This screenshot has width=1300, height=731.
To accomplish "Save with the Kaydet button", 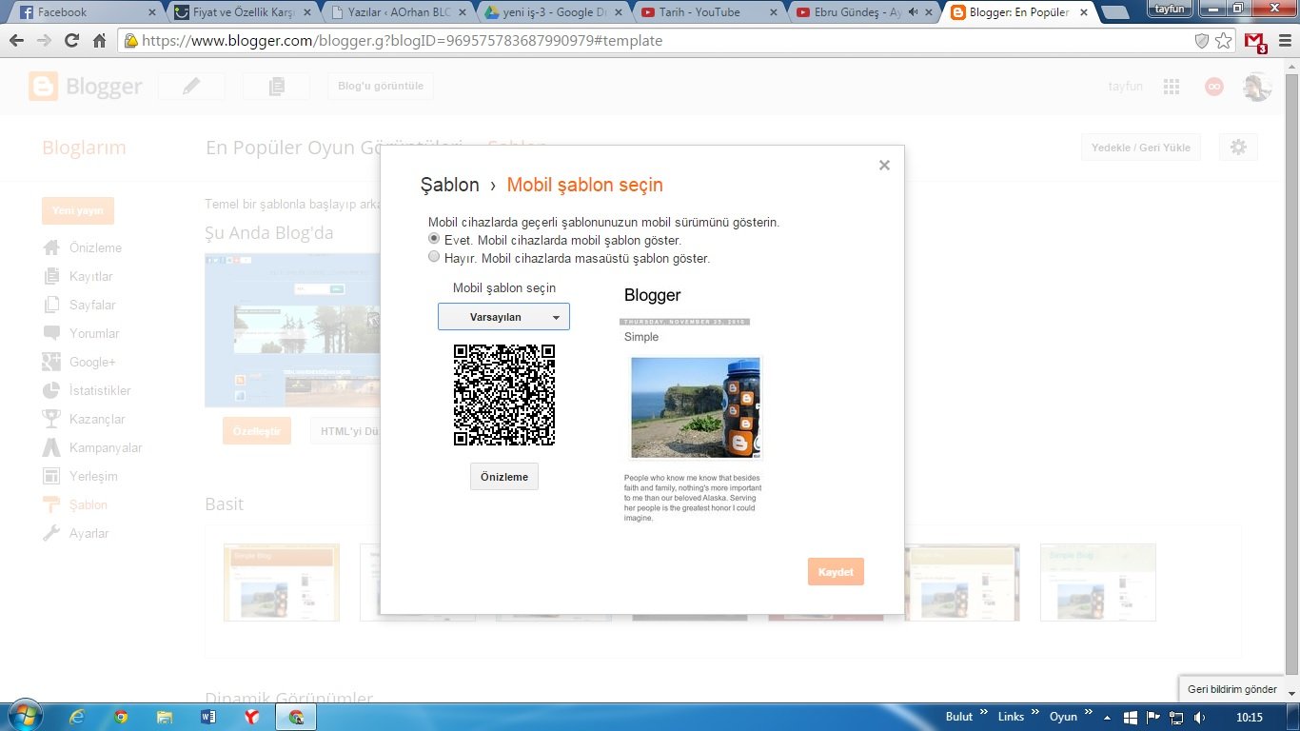I will [x=836, y=572].
